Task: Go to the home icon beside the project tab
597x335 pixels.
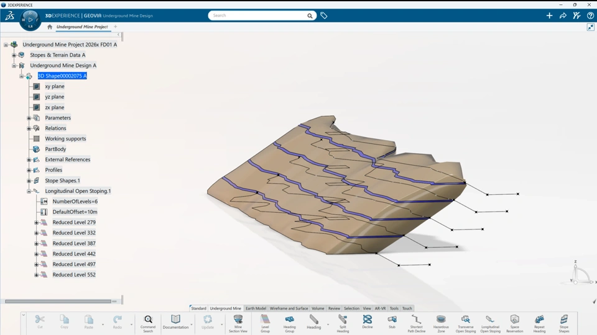Action: pos(50,27)
